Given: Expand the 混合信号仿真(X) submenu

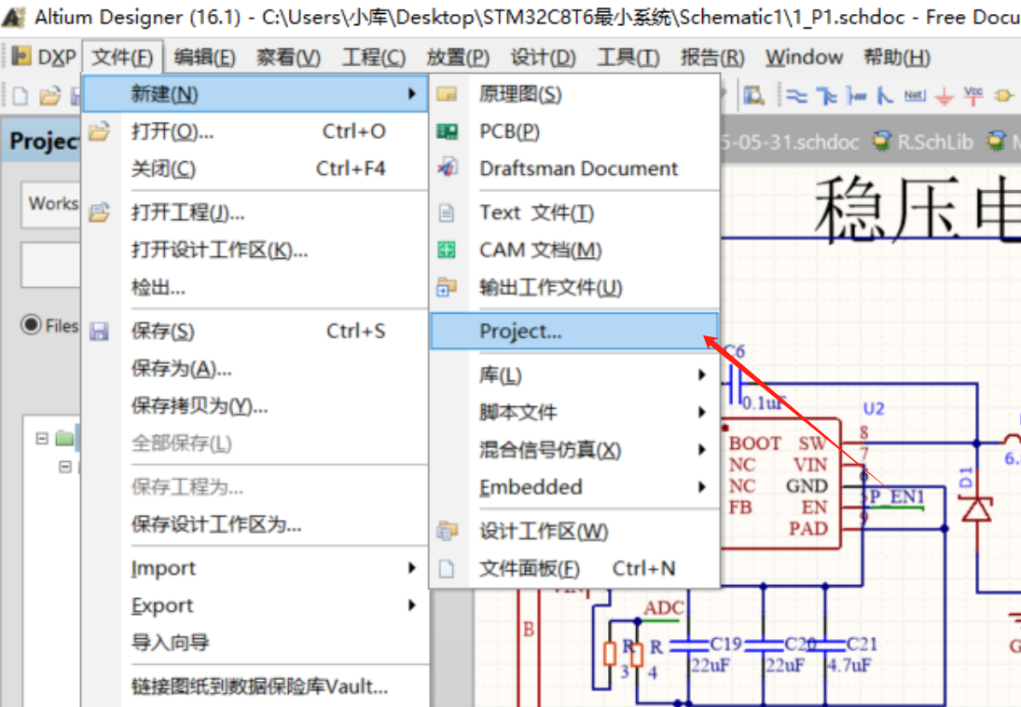Looking at the screenshot, I should pos(701,449).
